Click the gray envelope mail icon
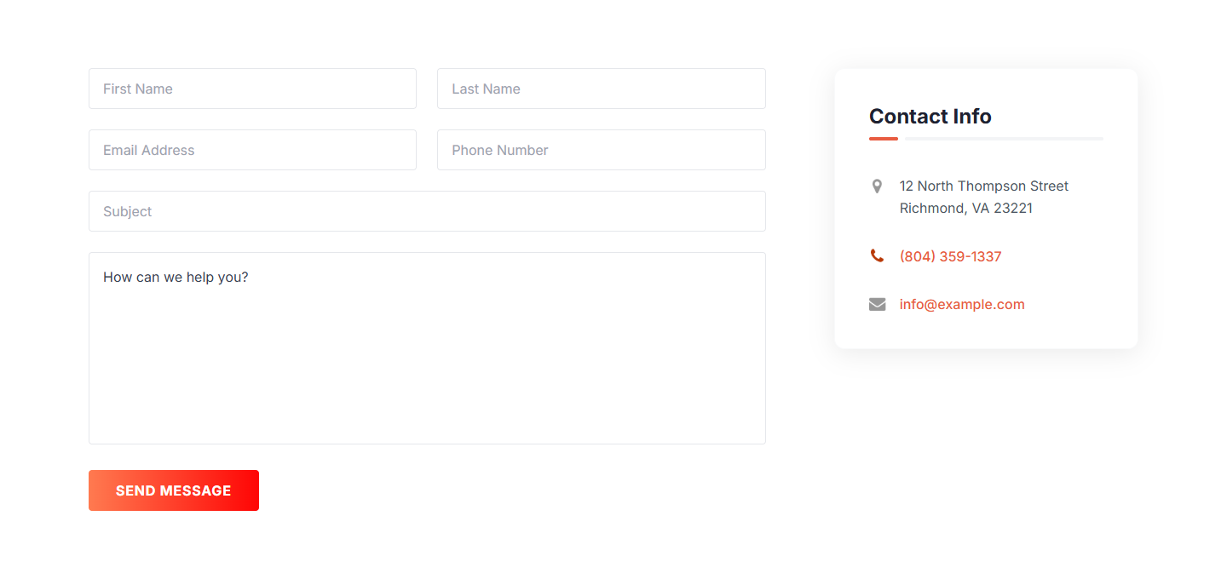This screenshot has height=579, width=1227. click(877, 304)
